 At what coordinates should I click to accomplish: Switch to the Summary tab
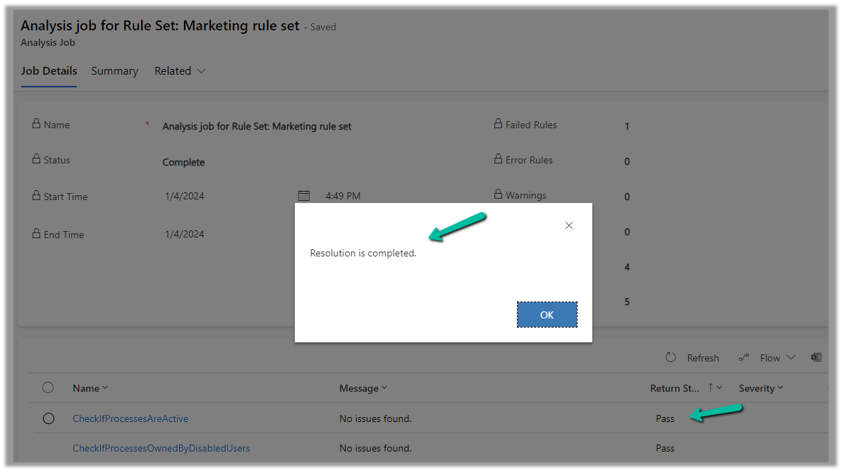tap(114, 71)
